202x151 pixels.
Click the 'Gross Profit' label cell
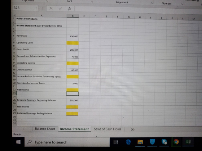click(x=41, y=50)
